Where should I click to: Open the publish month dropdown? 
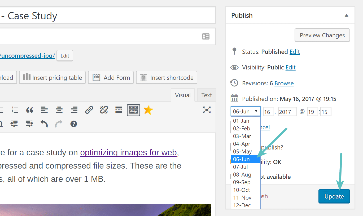[245, 111]
